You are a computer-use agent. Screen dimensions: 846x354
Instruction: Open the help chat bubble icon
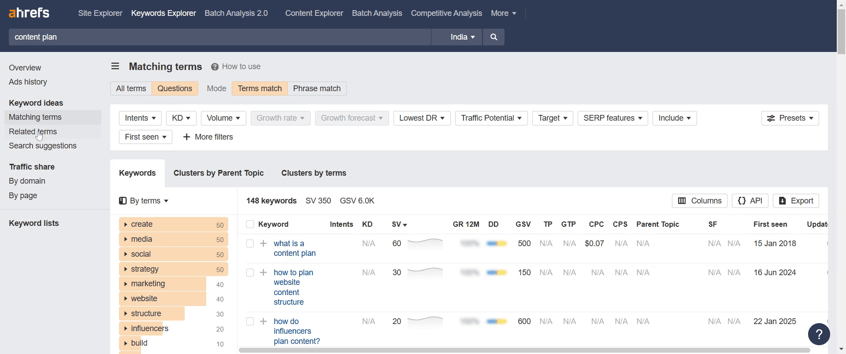pyautogui.click(x=819, y=334)
